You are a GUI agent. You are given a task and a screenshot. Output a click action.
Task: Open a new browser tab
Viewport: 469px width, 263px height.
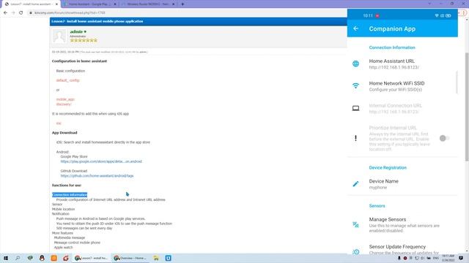click(182, 4)
